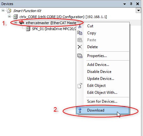Open the Devices panel dropdown arrow

125,4
